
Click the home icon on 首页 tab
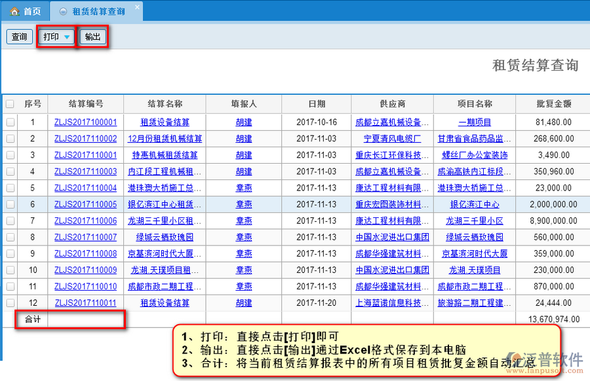[14, 11]
